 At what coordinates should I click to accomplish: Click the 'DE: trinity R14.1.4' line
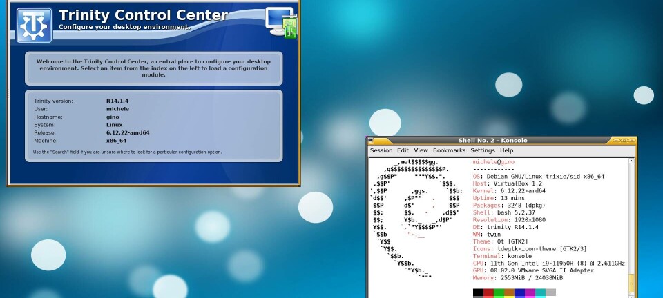[506, 227]
